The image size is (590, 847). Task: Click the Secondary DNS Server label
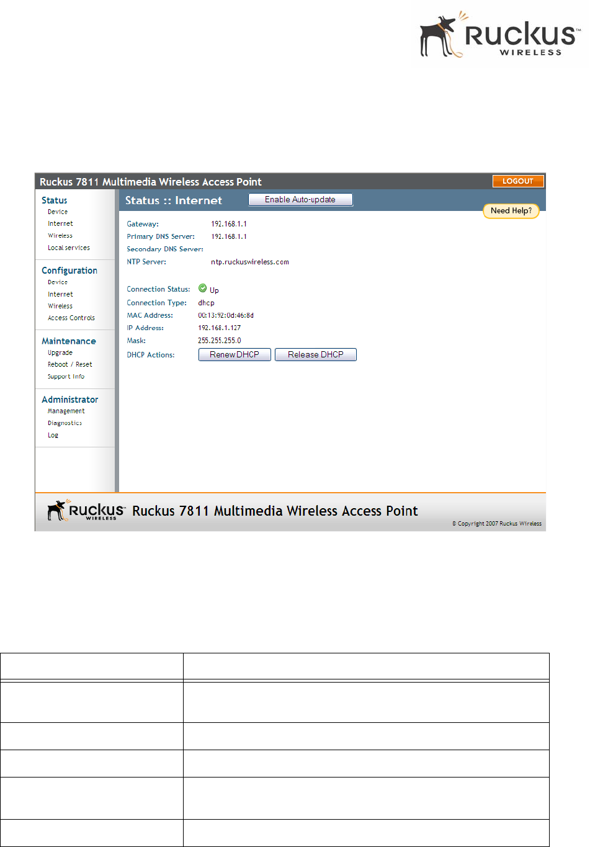[x=165, y=249]
